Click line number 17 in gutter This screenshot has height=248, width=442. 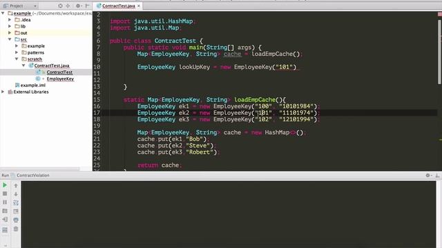tap(97, 113)
